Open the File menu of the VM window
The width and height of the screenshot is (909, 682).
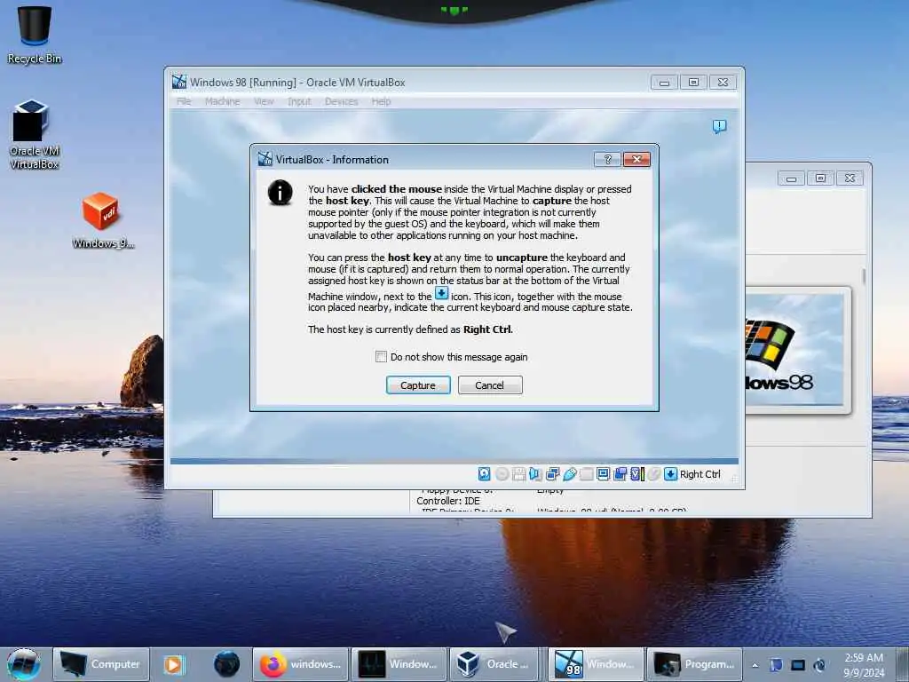(x=184, y=101)
